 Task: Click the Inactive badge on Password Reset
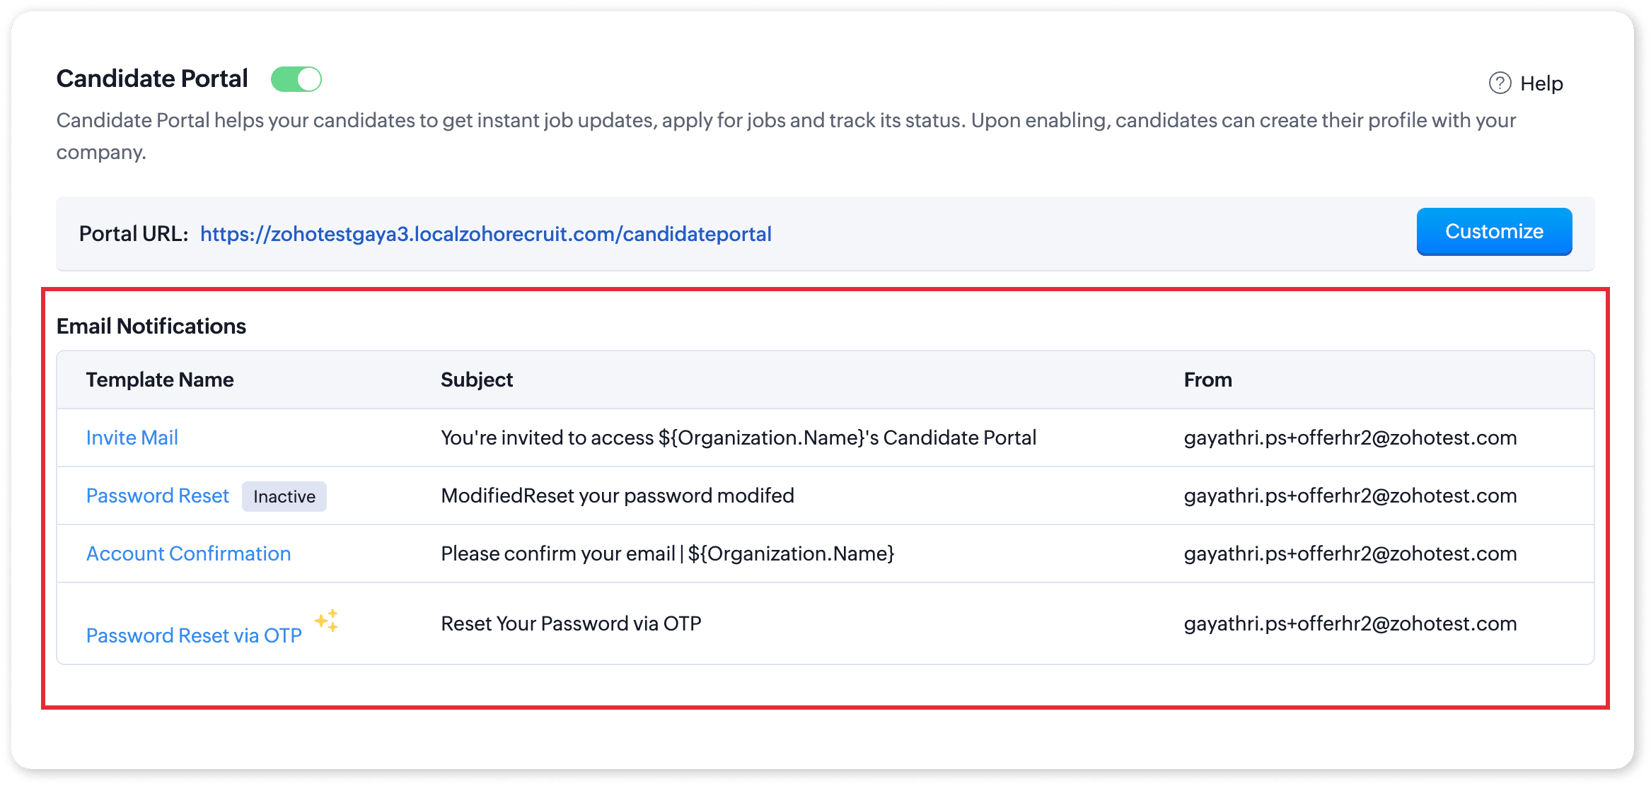click(x=284, y=496)
